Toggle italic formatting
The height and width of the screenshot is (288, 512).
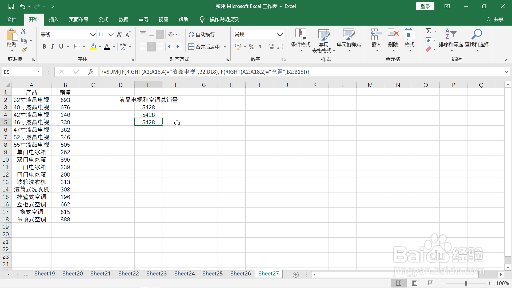52,47
